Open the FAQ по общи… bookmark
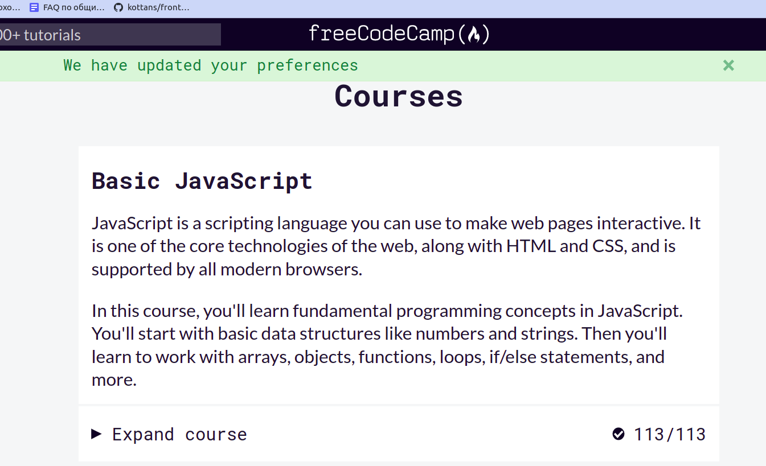766x466 pixels. [x=67, y=7]
